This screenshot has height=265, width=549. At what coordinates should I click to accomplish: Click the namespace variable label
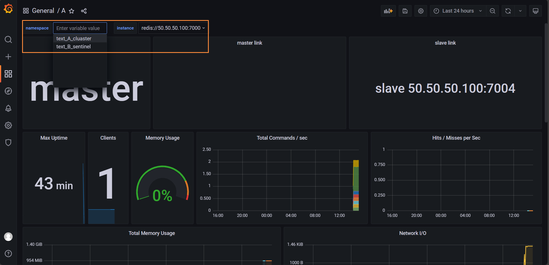tap(37, 28)
